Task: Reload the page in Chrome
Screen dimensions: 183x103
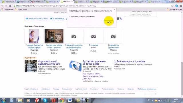Action: pyautogui.click(x=10, y=6)
